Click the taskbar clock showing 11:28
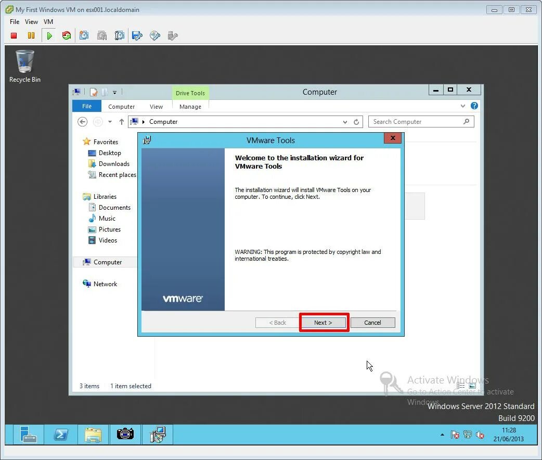This screenshot has width=542, height=460. point(509,435)
